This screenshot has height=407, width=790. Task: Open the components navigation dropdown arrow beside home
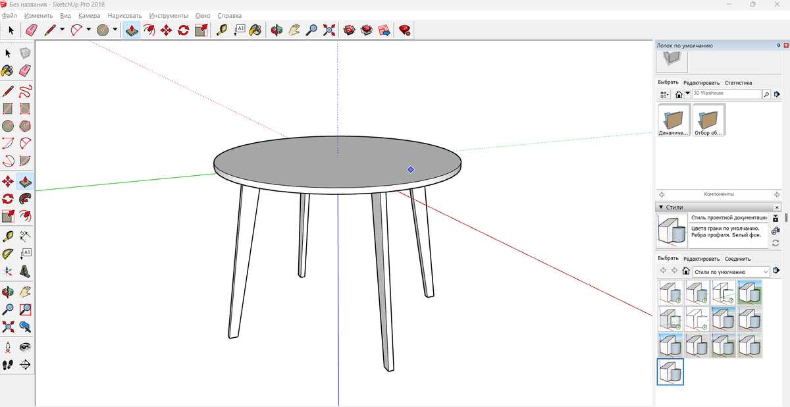(x=687, y=94)
